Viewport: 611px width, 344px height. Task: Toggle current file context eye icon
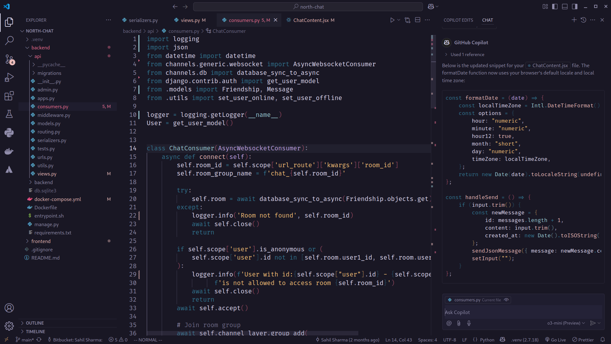point(506,300)
